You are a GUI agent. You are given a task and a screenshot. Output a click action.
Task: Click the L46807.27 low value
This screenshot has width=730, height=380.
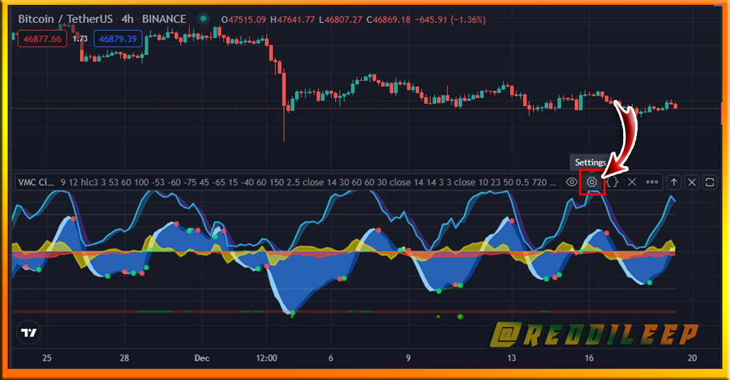tap(341, 19)
